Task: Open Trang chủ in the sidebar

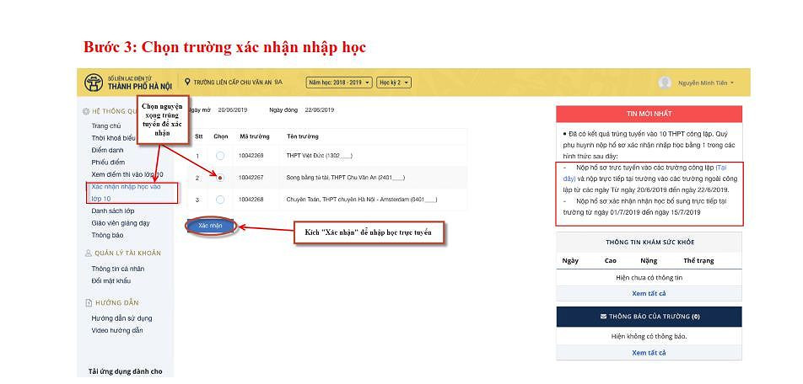Action: coord(106,125)
